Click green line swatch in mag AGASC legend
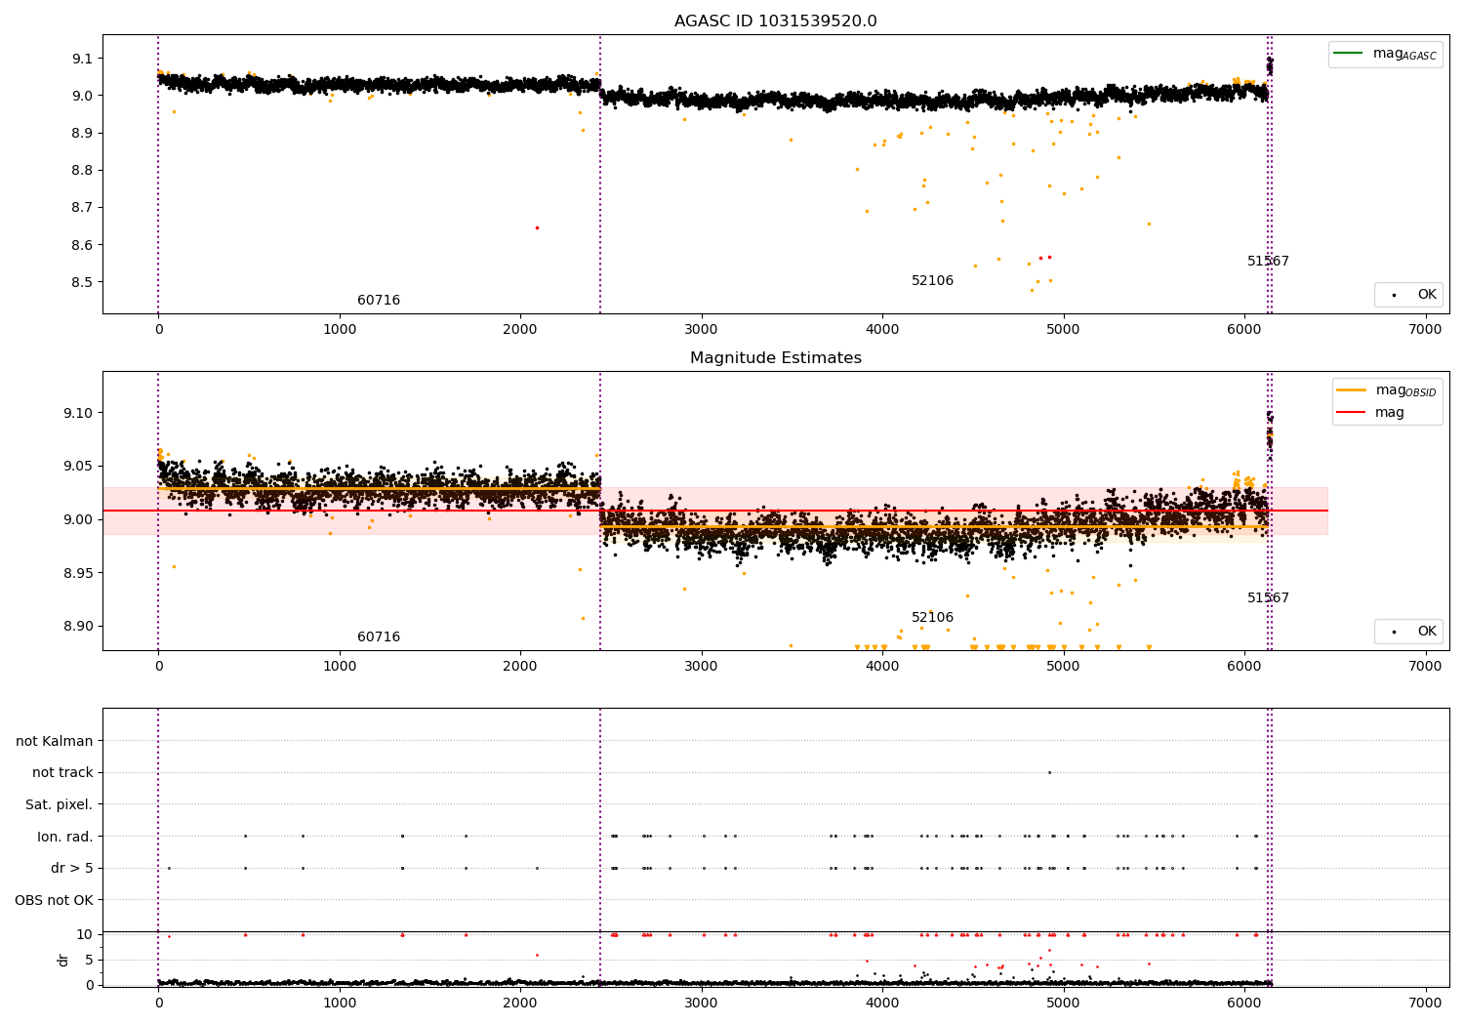The height and width of the screenshot is (1025, 1464). (x=1349, y=53)
